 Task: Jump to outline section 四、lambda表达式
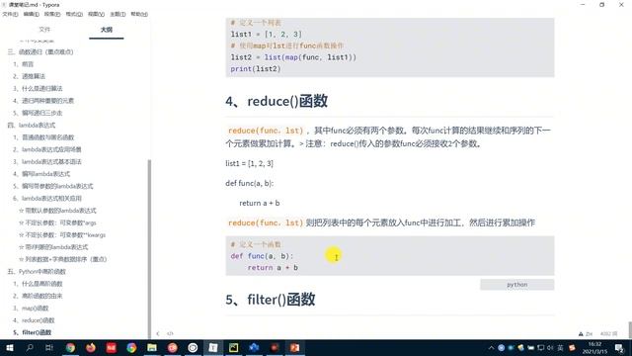point(31,126)
